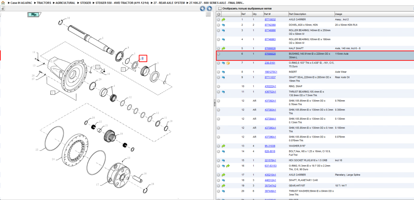Click the green arrow in the ref 17 AXLE CARRIER row
The height and width of the screenshot is (200, 414).
[224, 175]
